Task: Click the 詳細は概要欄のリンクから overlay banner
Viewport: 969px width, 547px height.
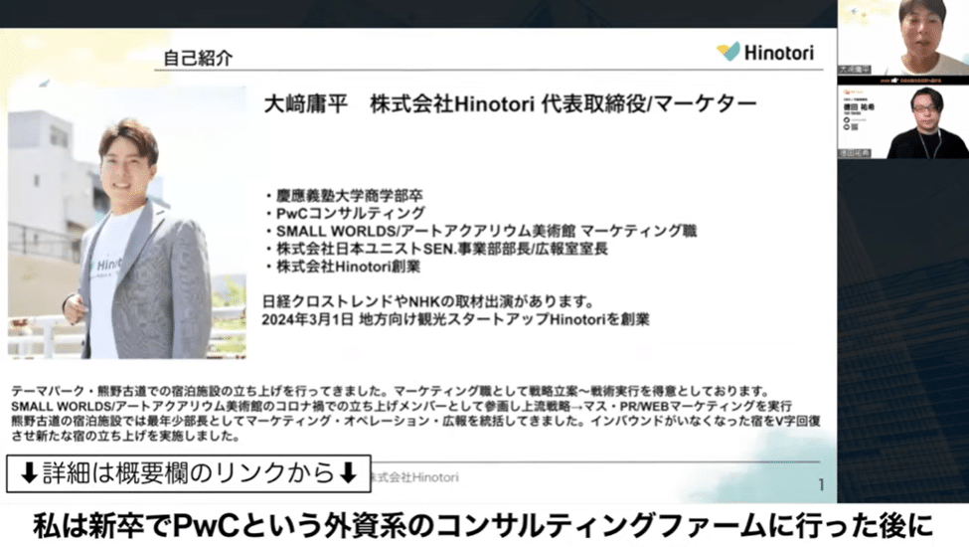Action: [189, 473]
